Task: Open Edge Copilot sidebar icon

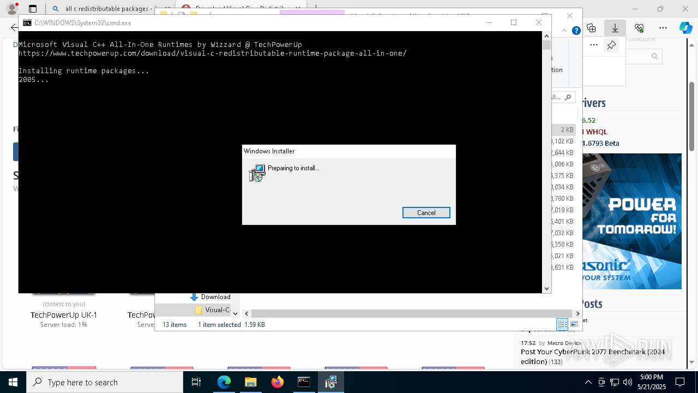Action: (685, 28)
